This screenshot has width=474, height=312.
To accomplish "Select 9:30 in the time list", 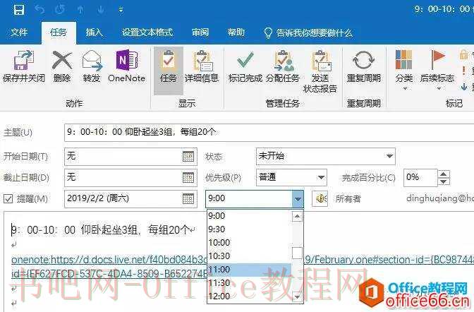I will pyautogui.click(x=249, y=229).
